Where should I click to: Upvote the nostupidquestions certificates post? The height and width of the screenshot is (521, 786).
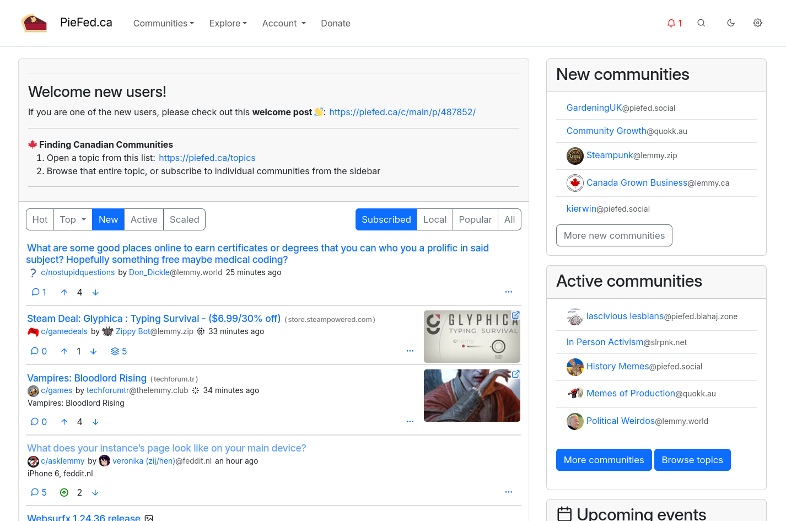(64, 292)
